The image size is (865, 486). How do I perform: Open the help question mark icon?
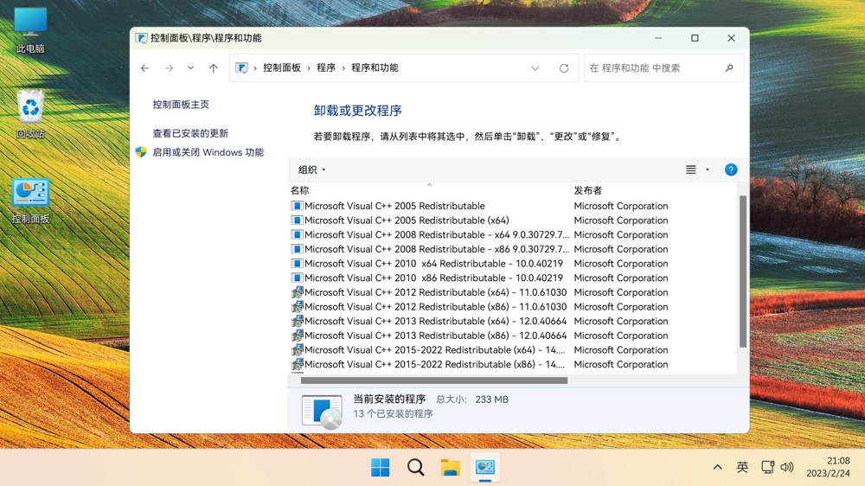pyautogui.click(x=731, y=170)
